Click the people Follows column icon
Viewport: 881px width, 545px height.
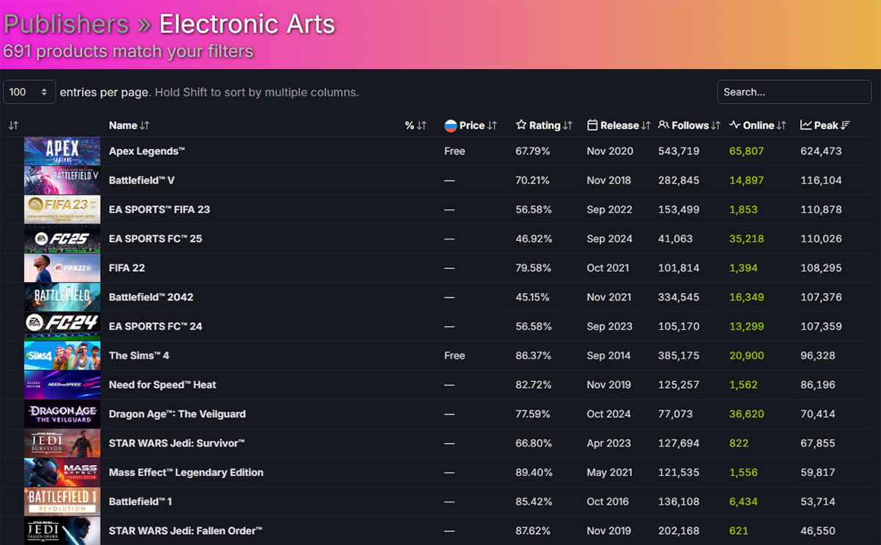664,126
